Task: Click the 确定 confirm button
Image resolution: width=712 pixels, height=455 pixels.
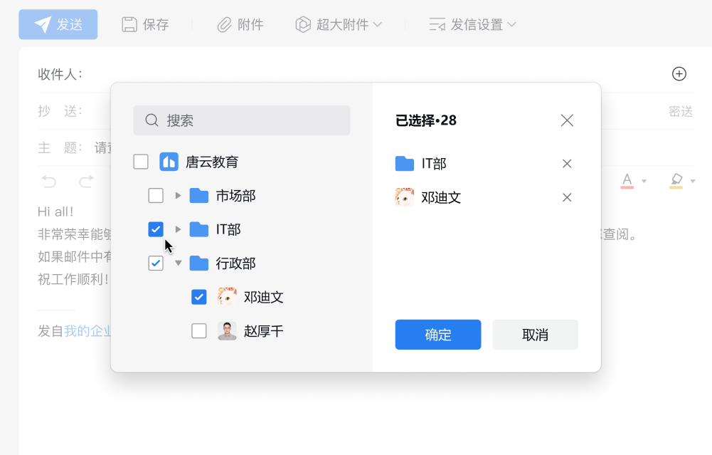Action: coord(438,335)
